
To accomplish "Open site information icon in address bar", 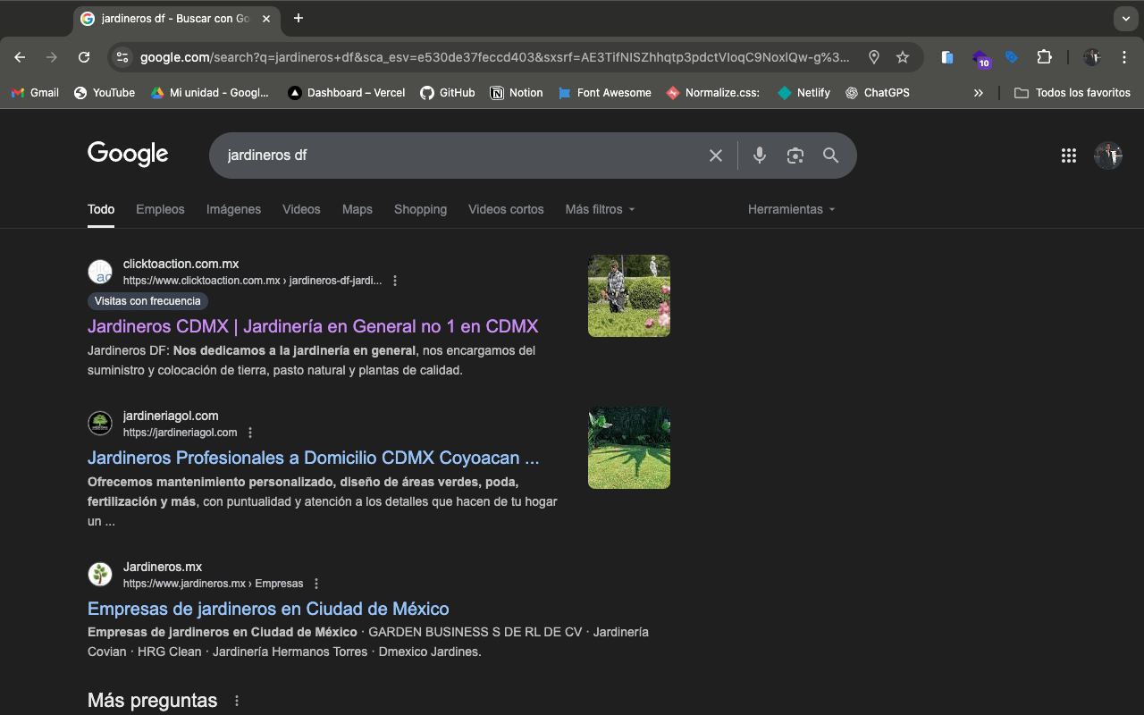I will [x=122, y=57].
